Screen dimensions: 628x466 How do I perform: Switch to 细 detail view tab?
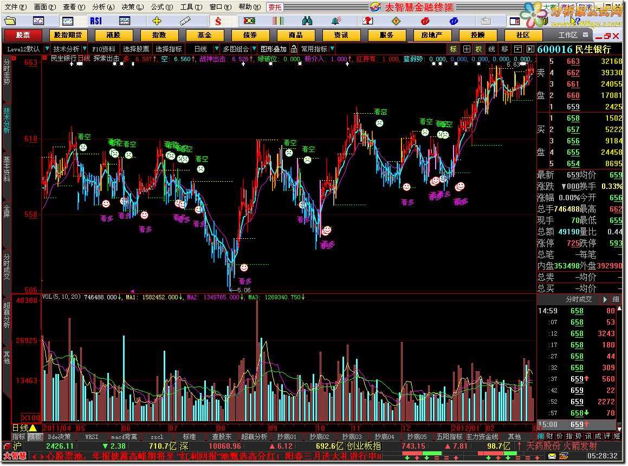[x=540, y=436]
